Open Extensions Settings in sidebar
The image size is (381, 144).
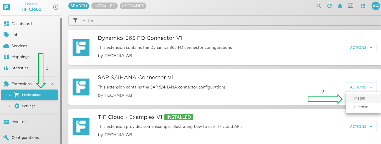(x=28, y=106)
